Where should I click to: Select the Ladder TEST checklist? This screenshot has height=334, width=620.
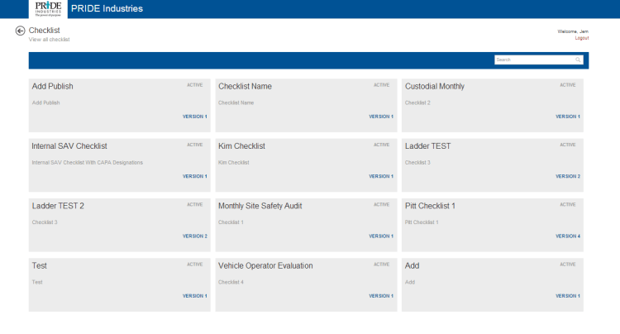pos(427,146)
